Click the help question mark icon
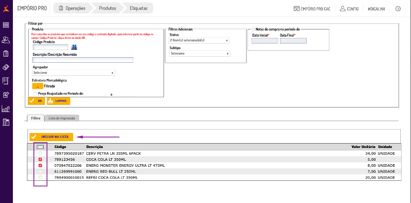 pos(398,9)
